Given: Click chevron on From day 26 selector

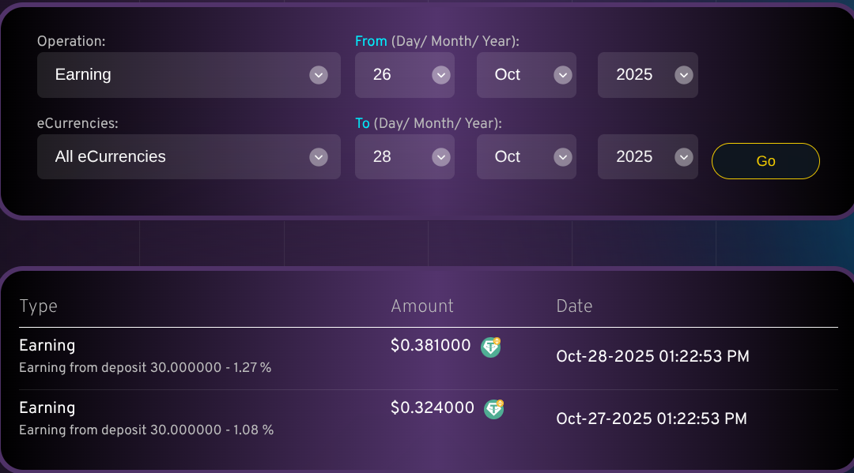Looking at the screenshot, I should coord(441,75).
